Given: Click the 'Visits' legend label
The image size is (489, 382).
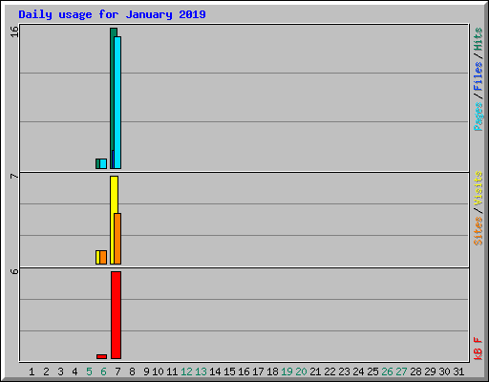Looking at the screenshot, I should [x=478, y=188].
